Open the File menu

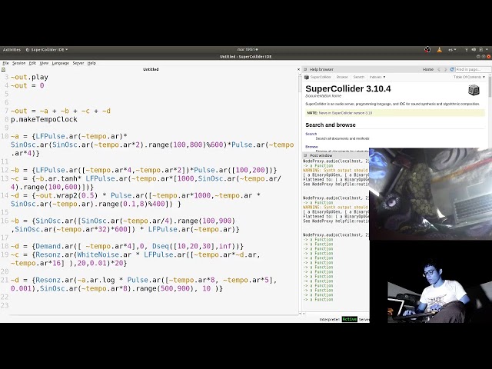(5, 63)
